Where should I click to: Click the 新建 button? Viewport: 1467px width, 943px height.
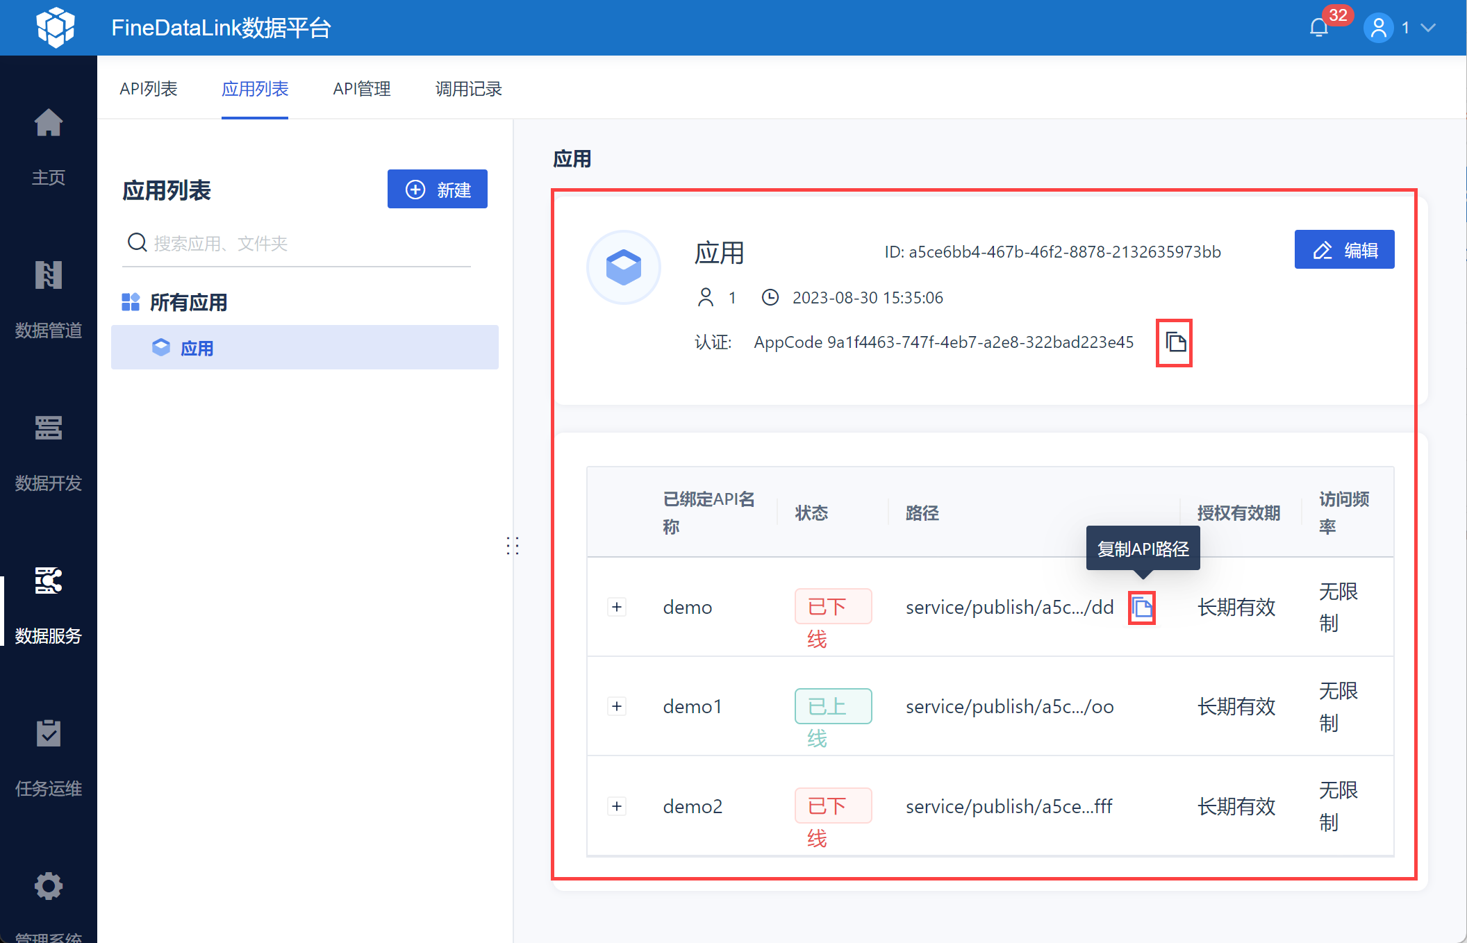(x=438, y=189)
